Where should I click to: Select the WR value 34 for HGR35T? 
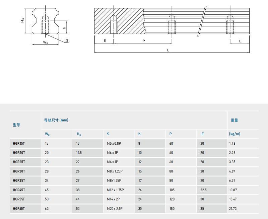[x=47, y=180]
